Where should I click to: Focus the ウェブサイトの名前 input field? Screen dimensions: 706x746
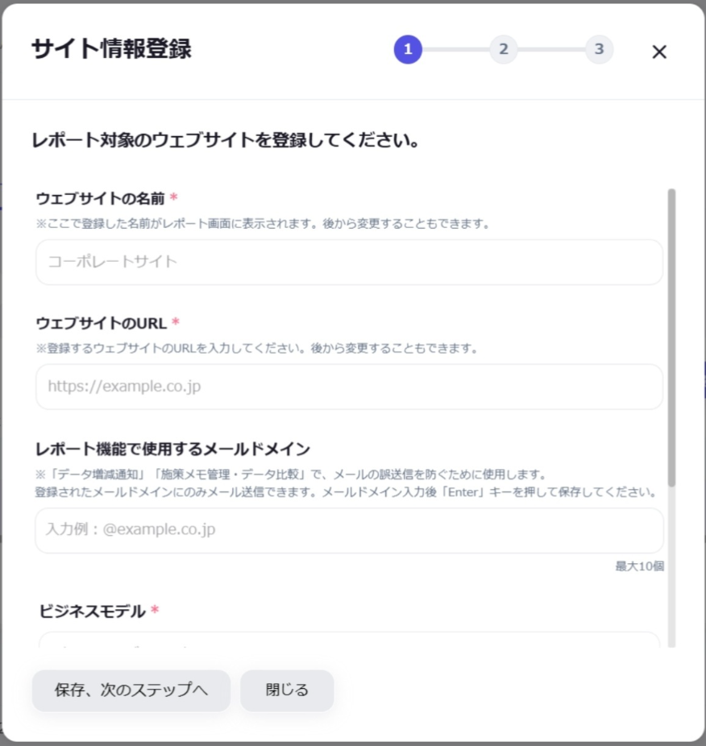[349, 262]
